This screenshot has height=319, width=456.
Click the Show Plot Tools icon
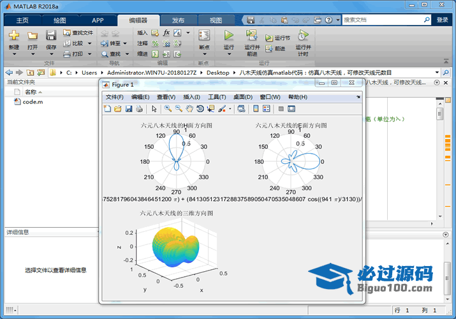(x=291, y=108)
